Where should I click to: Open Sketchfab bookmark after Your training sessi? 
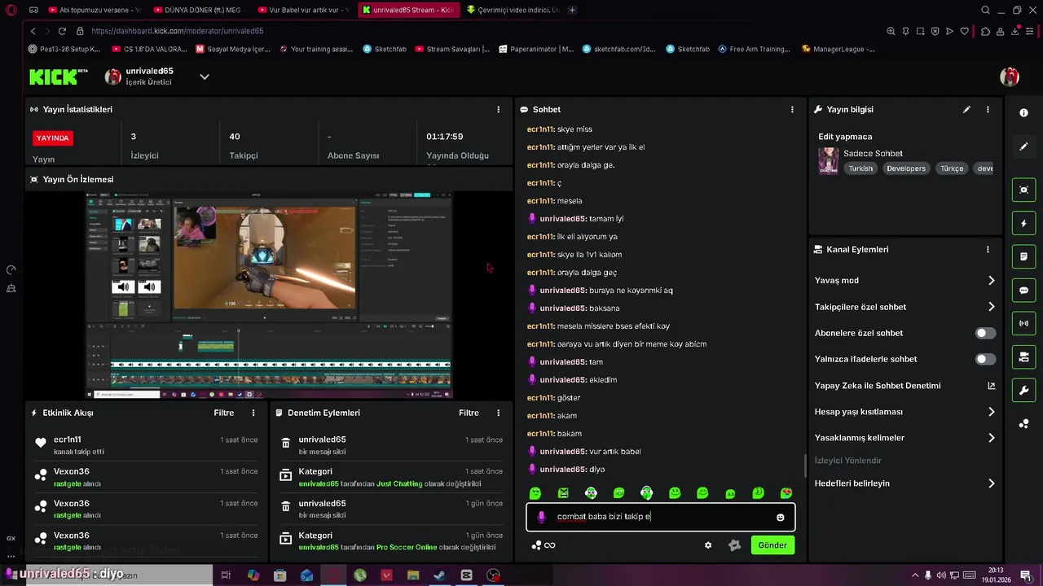click(x=384, y=49)
